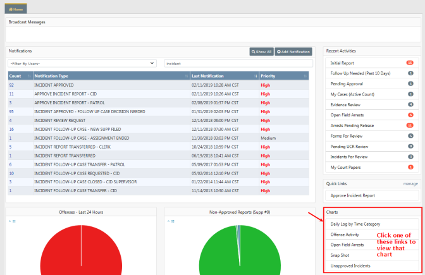Click the Add Notification button

[293, 51]
